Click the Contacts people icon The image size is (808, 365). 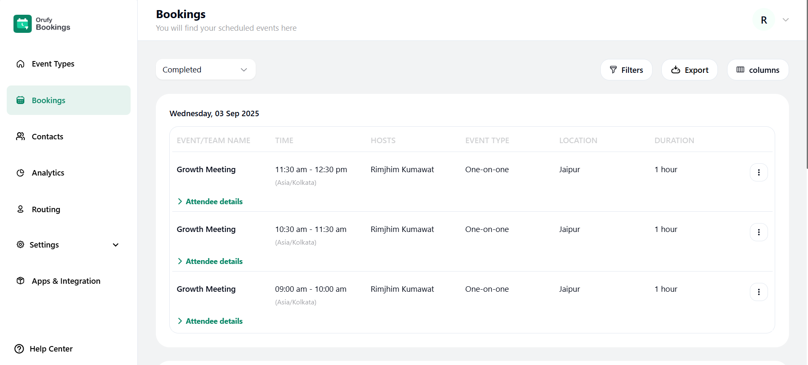(x=20, y=136)
